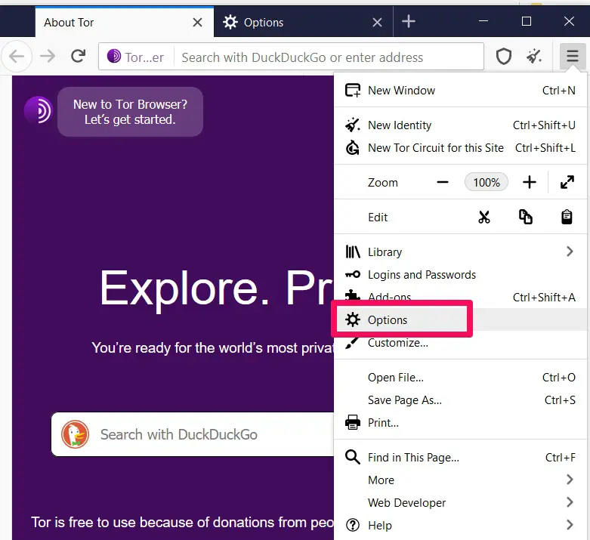Open Options in the menu
590x540 pixels.
[460, 320]
